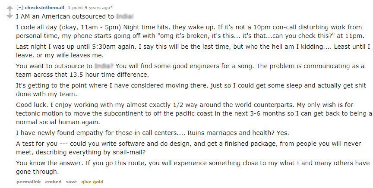Click the permalink link
The width and height of the screenshot is (373, 188).
point(28,182)
